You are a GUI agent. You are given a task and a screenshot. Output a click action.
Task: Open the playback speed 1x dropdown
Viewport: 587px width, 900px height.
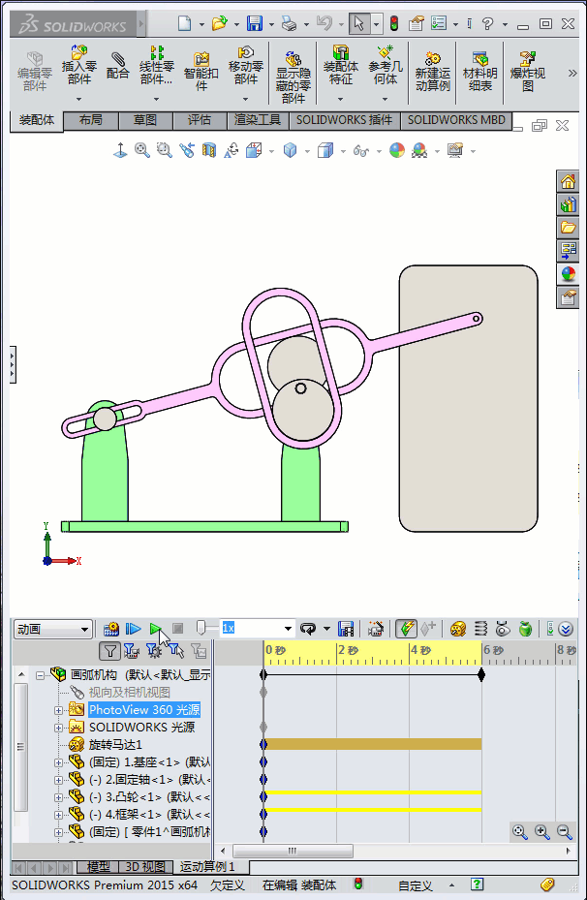pyautogui.click(x=288, y=629)
